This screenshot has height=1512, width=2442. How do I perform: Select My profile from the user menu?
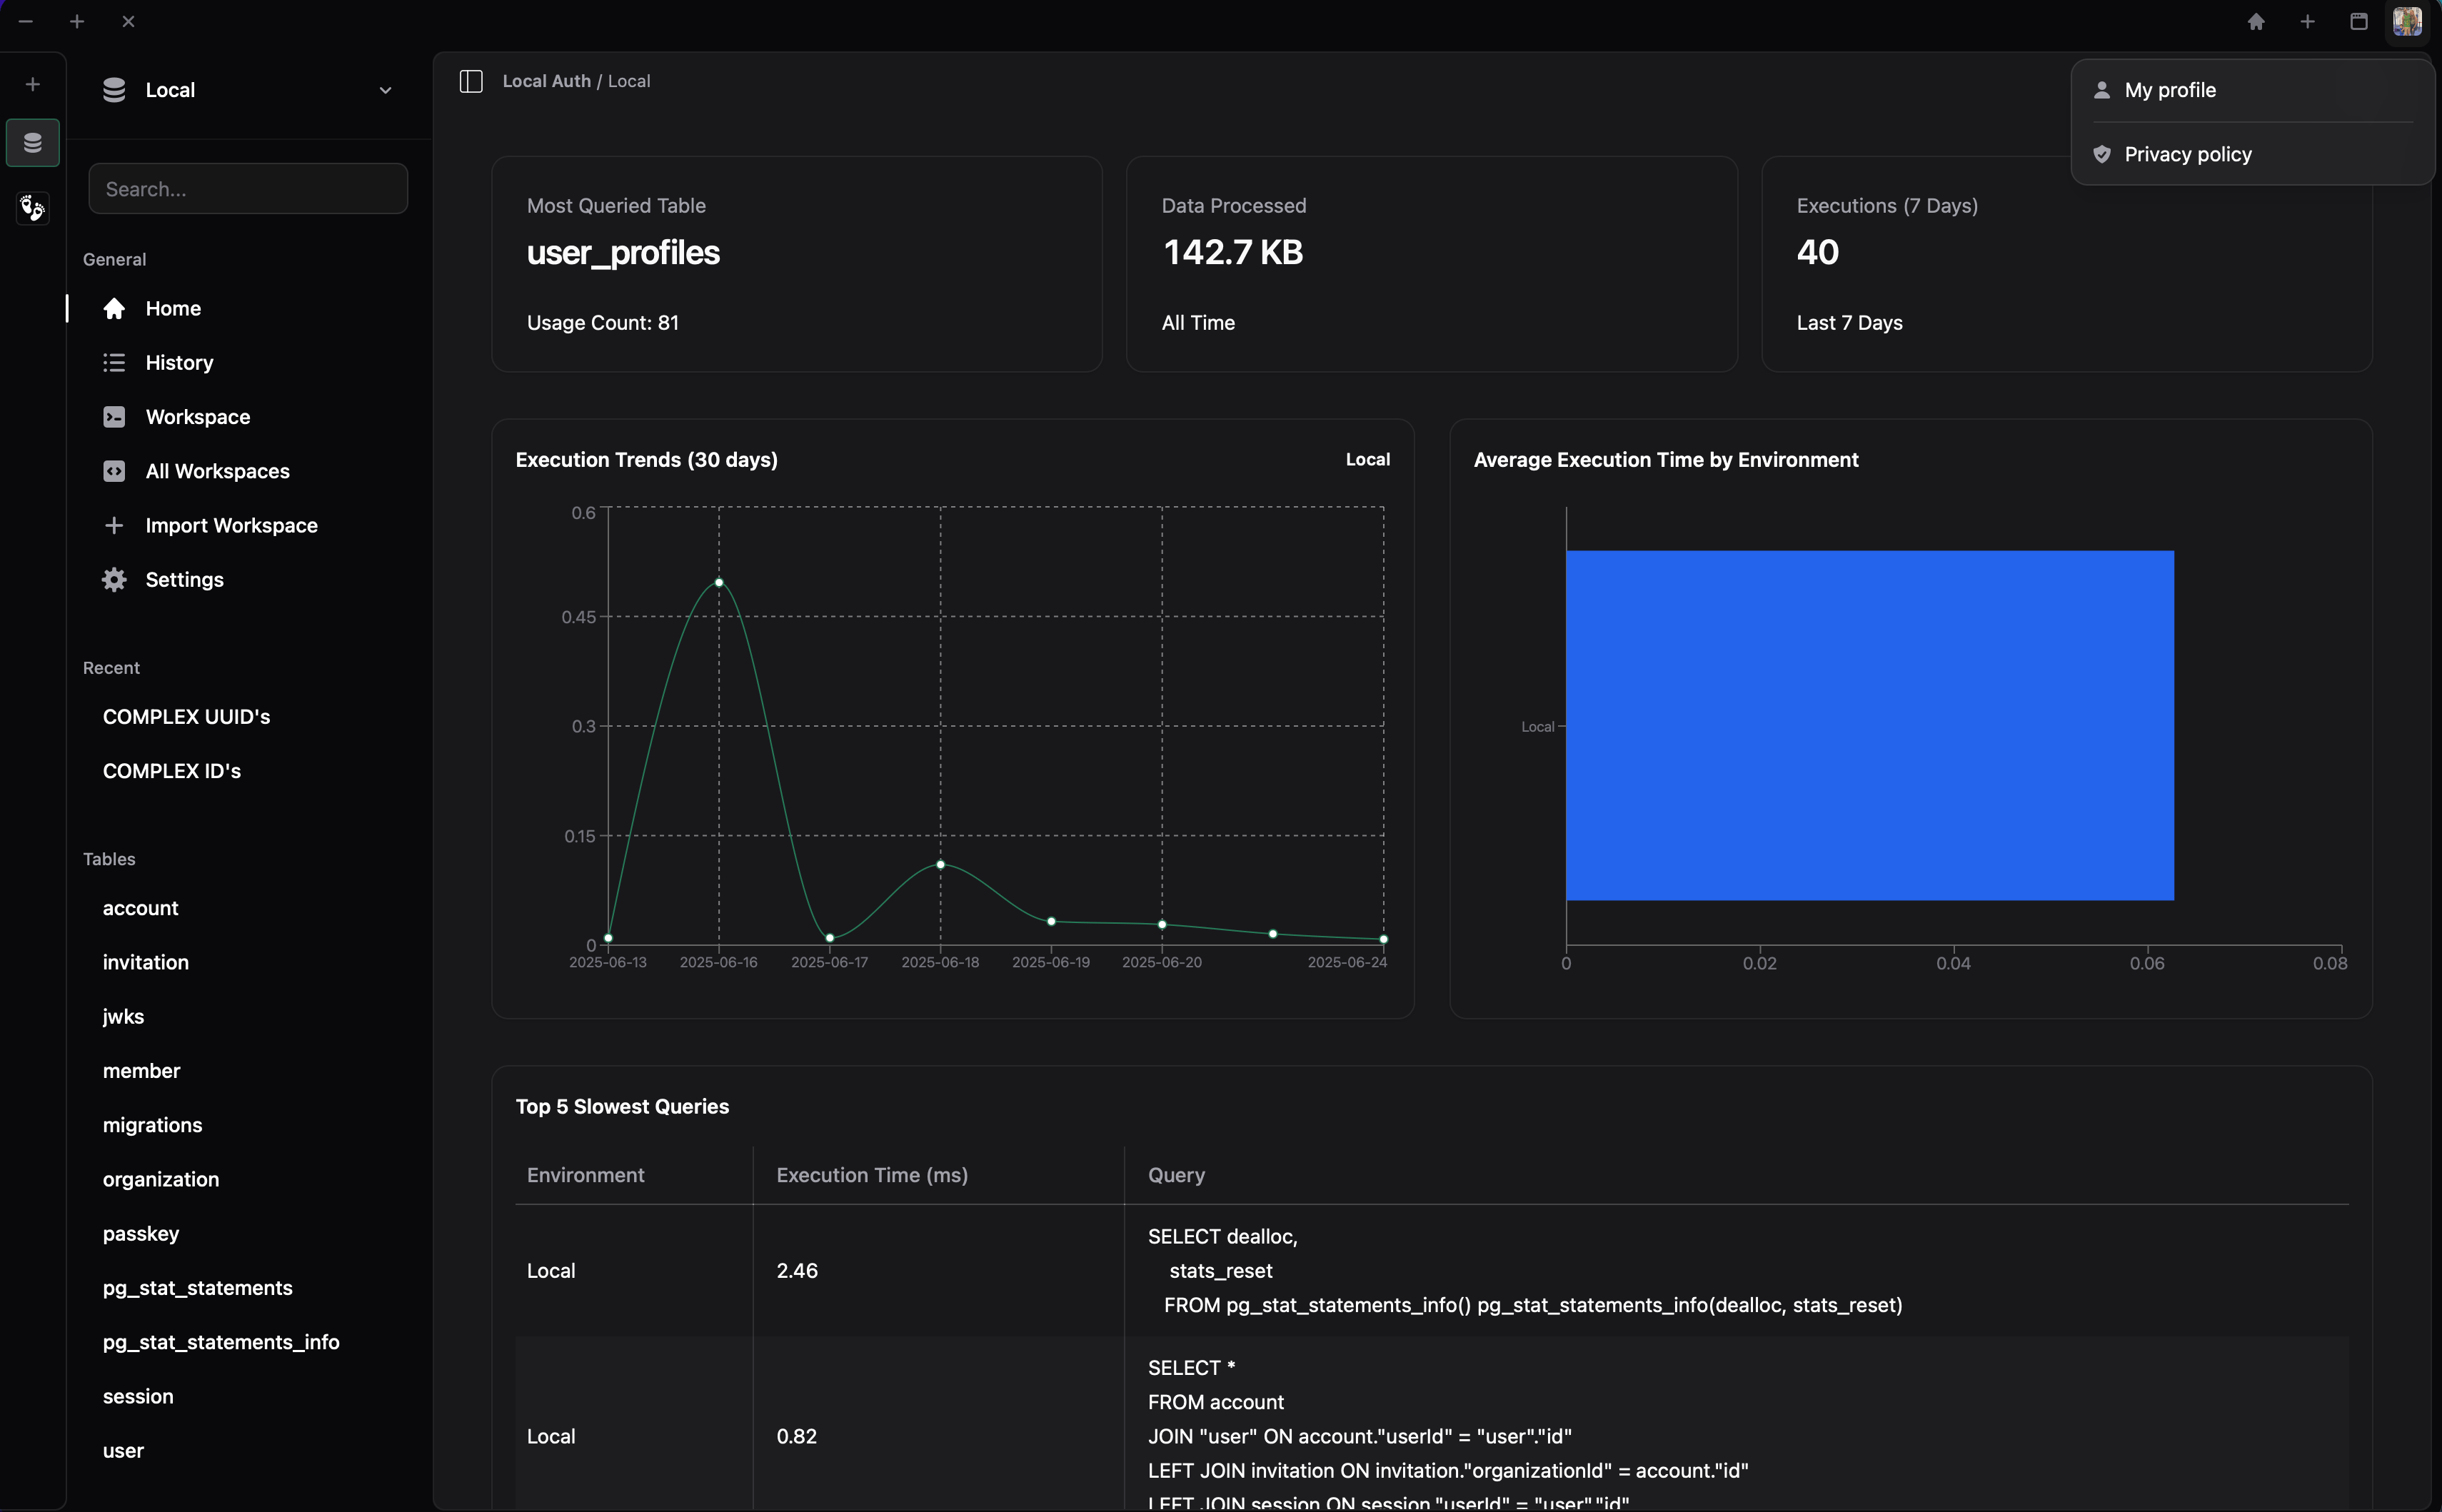(2252, 90)
